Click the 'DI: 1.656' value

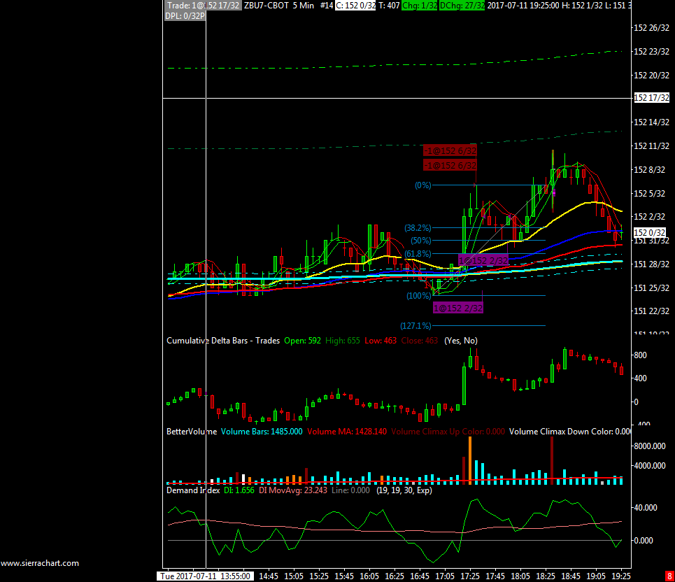(239, 490)
